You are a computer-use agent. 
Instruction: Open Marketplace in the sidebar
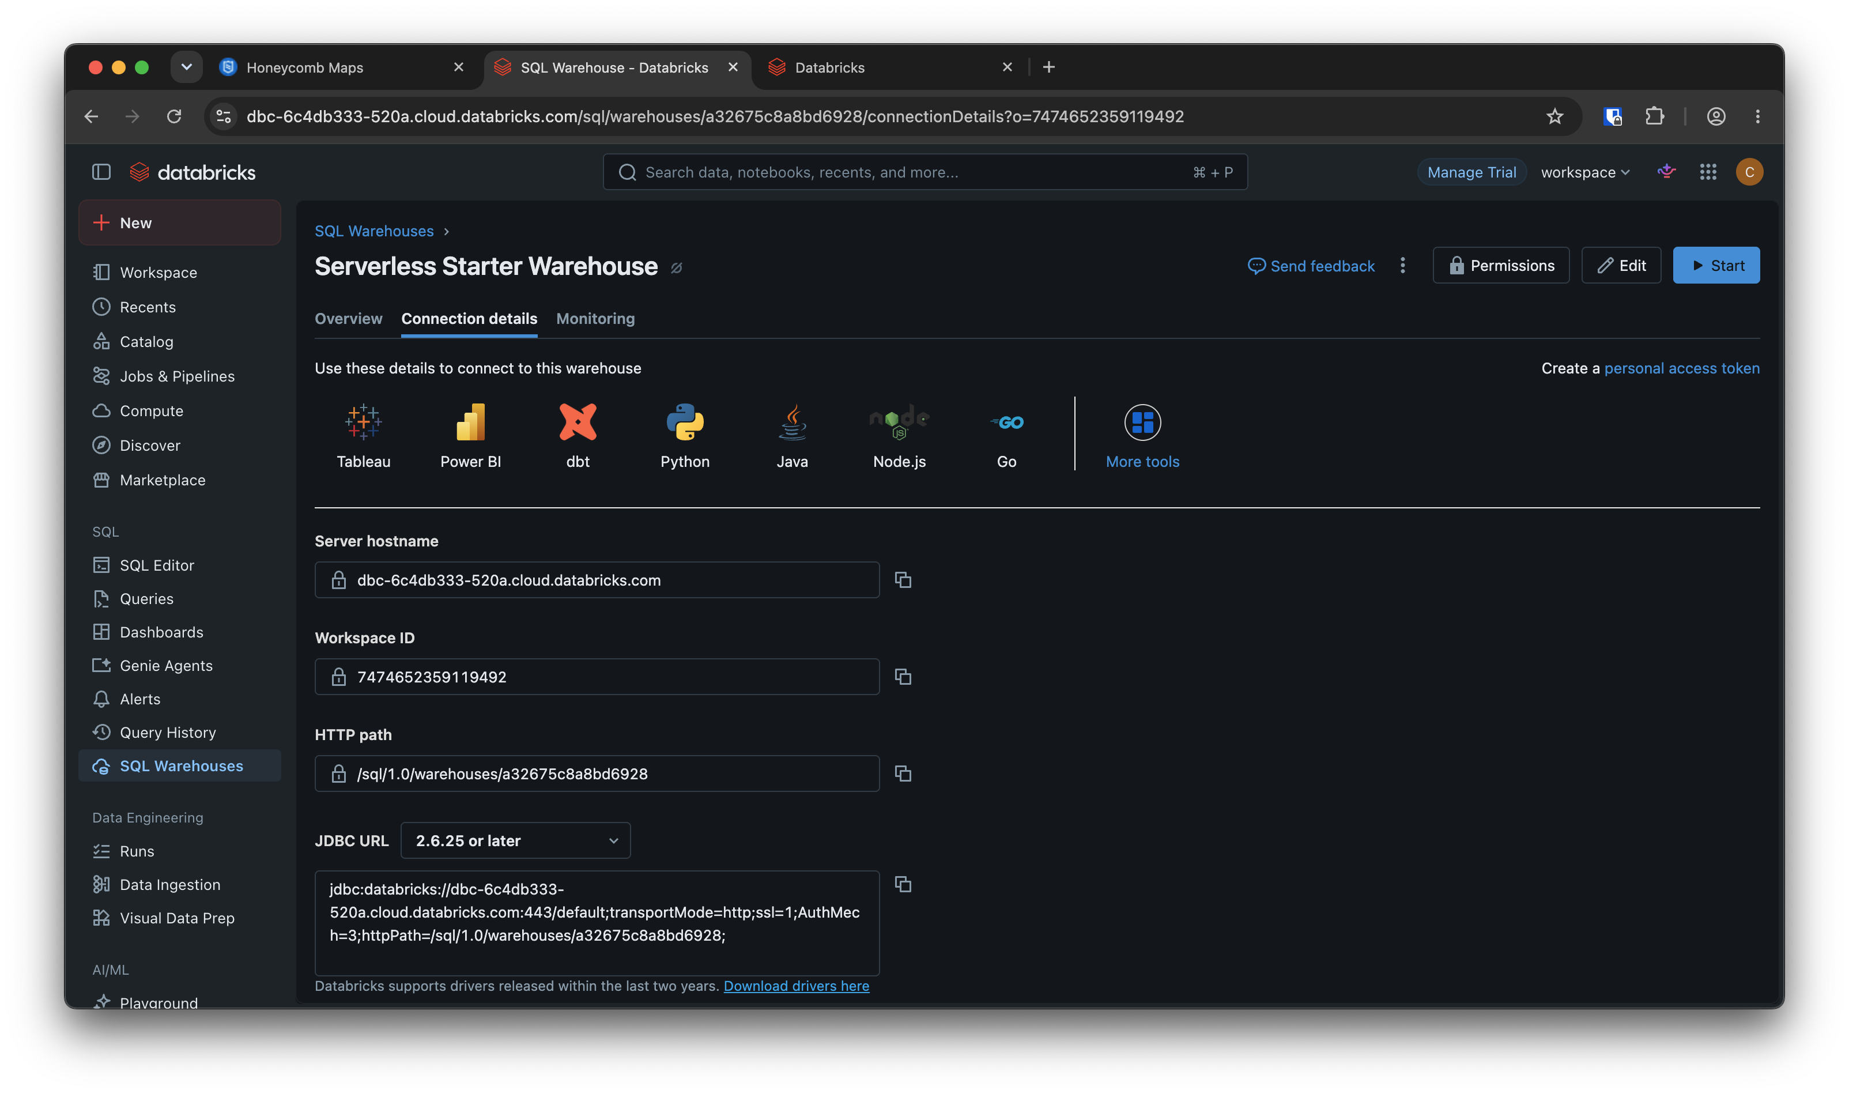179,480
